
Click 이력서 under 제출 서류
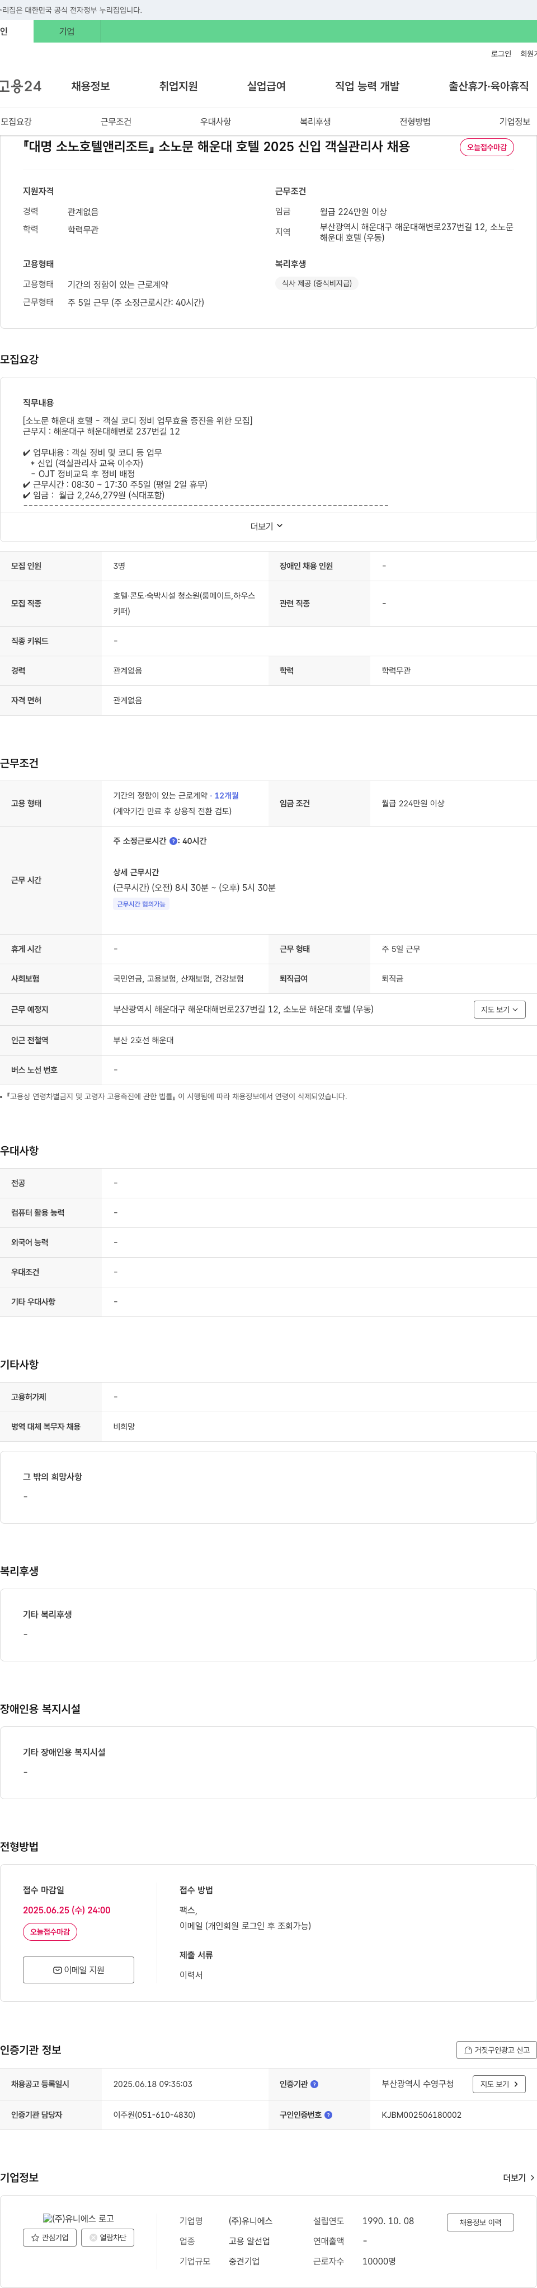point(191,1974)
